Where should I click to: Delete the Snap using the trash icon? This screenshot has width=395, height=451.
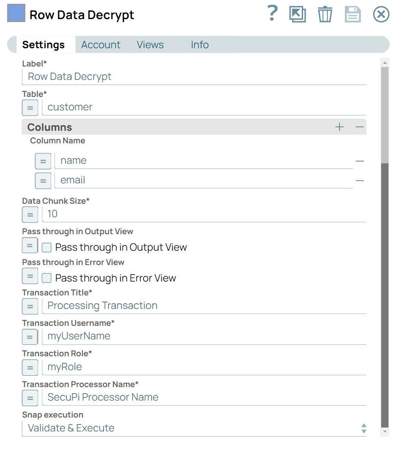[x=325, y=14]
